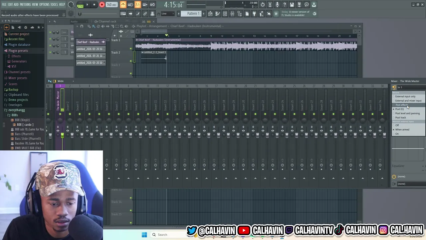
Task: Open piano roll view icon
Action: 218,14
